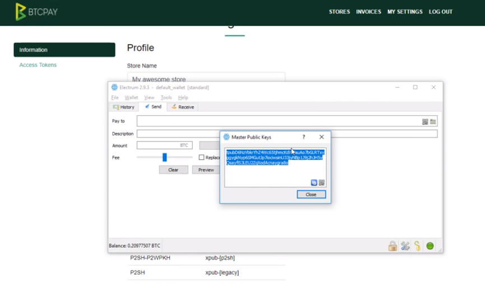Image resolution: width=485 pixels, height=284 pixels.
Task: Switch to the Receive tab
Action: pyautogui.click(x=183, y=107)
